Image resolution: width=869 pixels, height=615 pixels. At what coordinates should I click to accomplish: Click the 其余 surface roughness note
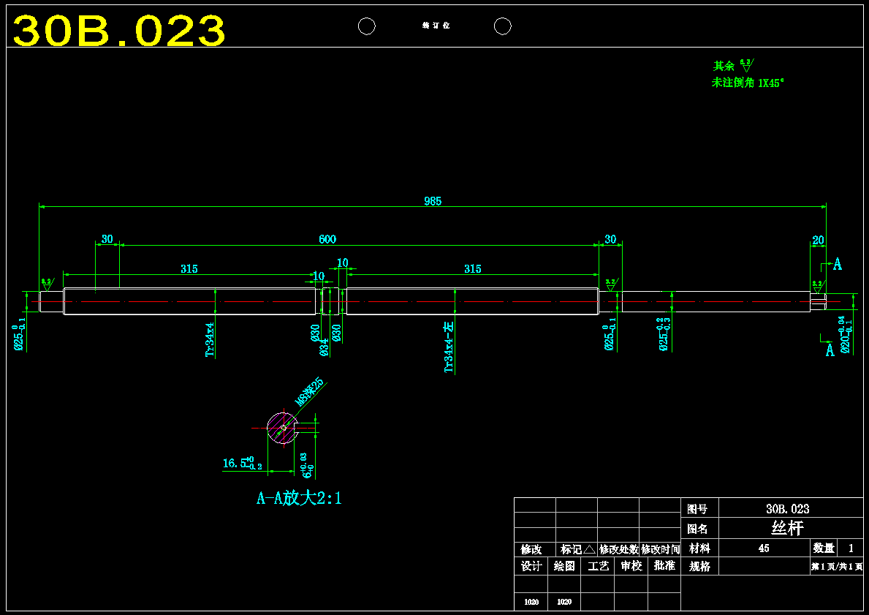733,65
